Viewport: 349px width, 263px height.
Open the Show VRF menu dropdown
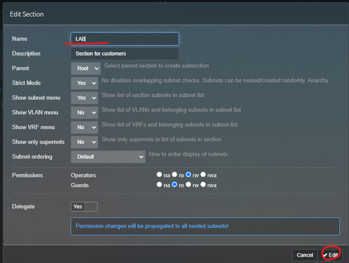coord(85,127)
